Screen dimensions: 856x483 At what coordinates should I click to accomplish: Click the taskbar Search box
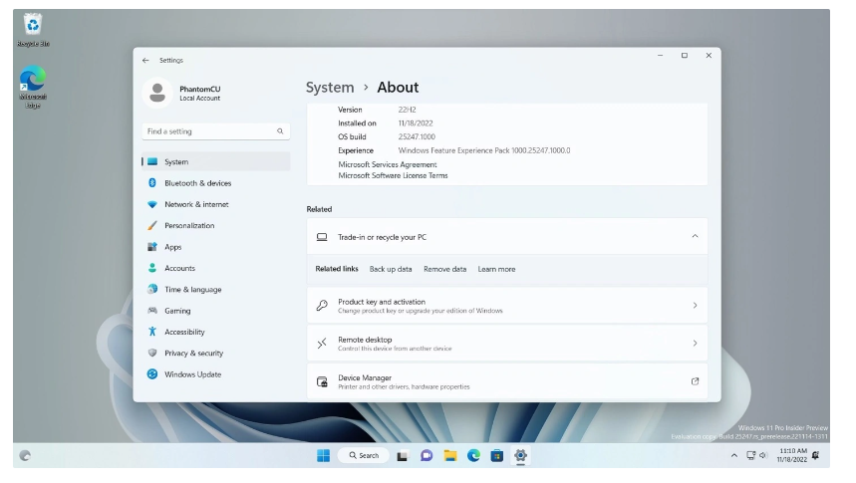tap(364, 456)
